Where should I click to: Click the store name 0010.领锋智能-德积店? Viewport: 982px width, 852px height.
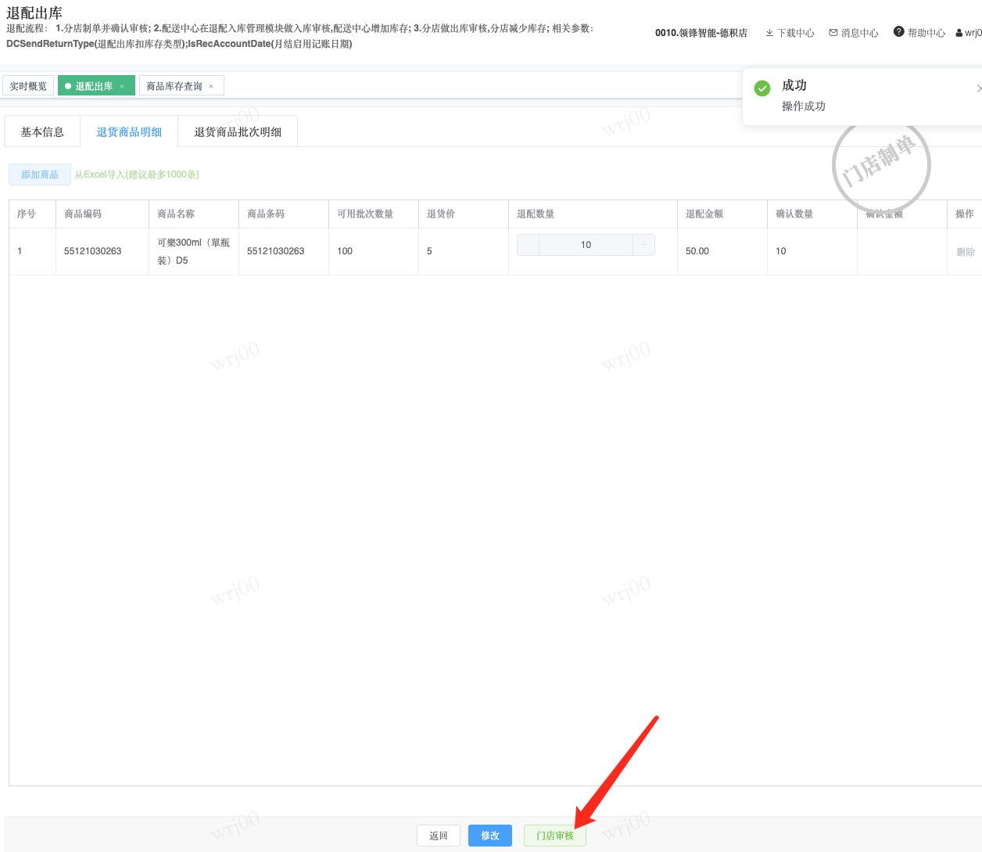[701, 33]
